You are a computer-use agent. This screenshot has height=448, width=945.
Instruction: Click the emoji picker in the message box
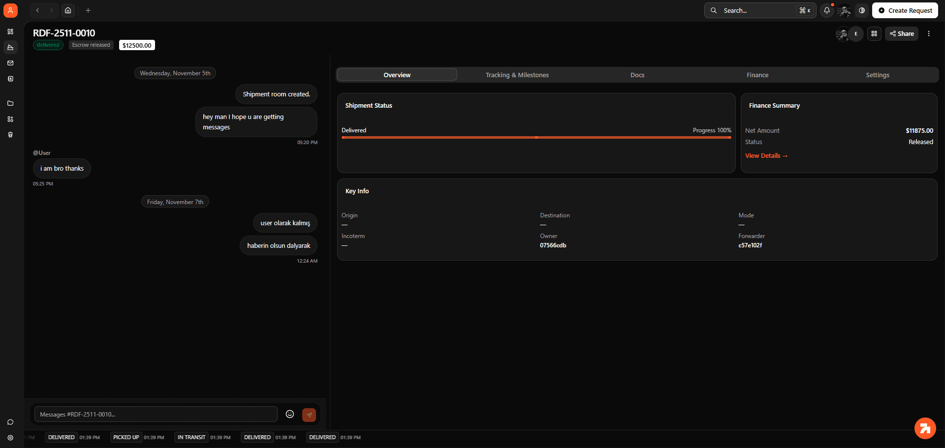[290, 414]
